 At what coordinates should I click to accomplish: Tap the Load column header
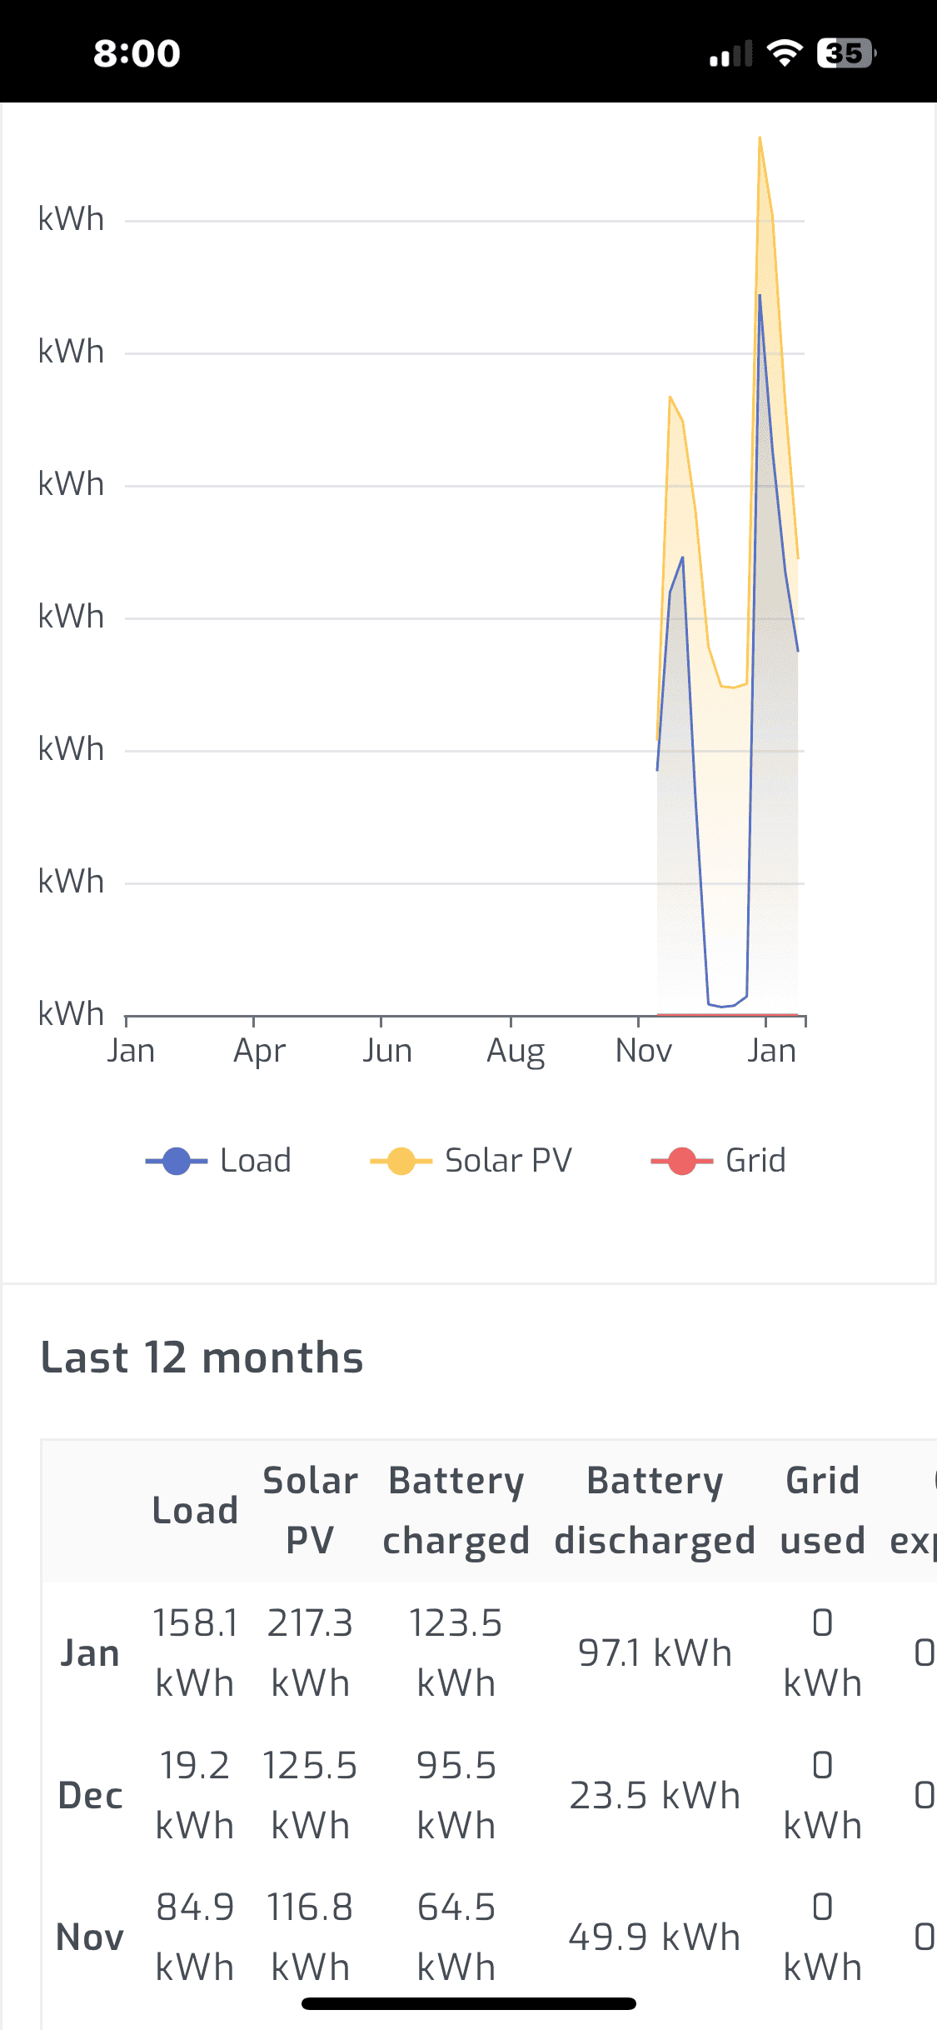[195, 1510]
